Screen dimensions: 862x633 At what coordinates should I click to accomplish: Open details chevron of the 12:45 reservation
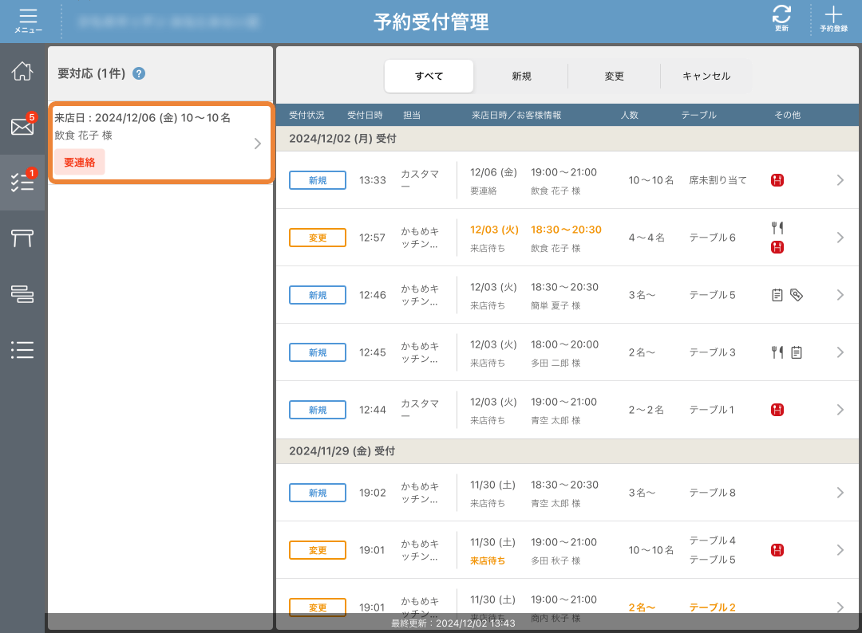point(840,352)
